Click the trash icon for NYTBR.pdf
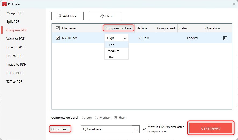This screenshot has height=140, width=238. click(225, 38)
